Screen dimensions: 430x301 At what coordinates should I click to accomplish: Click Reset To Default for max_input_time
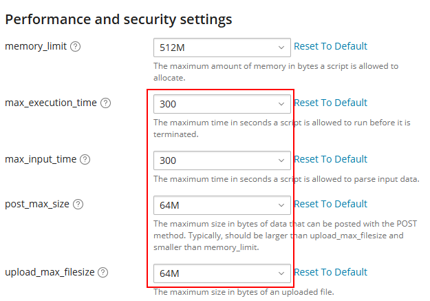pyautogui.click(x=330, y=159)
